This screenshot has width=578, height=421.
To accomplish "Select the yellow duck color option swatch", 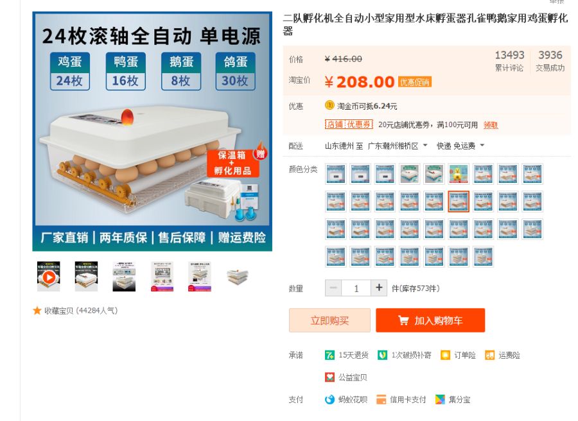I will point(459,174).
